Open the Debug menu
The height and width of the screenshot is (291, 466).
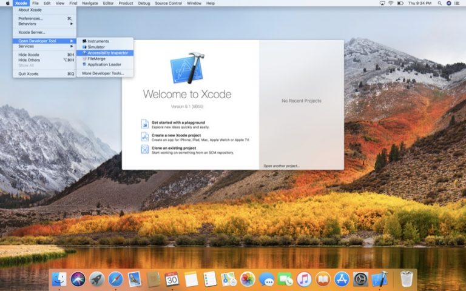point(144,3)
